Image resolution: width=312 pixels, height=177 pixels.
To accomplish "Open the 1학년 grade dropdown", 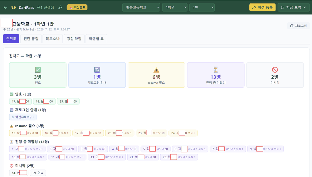I will 175,7.
